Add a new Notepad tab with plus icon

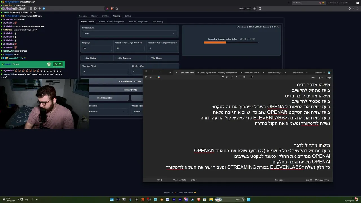[170, 73]
